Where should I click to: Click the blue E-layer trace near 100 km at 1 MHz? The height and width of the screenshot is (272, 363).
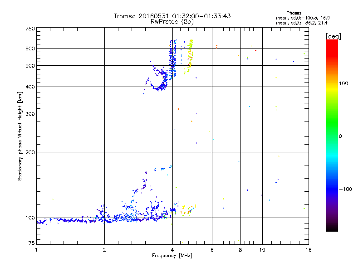(x=42, y=222)
